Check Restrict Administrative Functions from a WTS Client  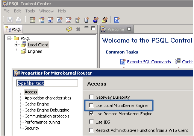[x=91, y=130]
